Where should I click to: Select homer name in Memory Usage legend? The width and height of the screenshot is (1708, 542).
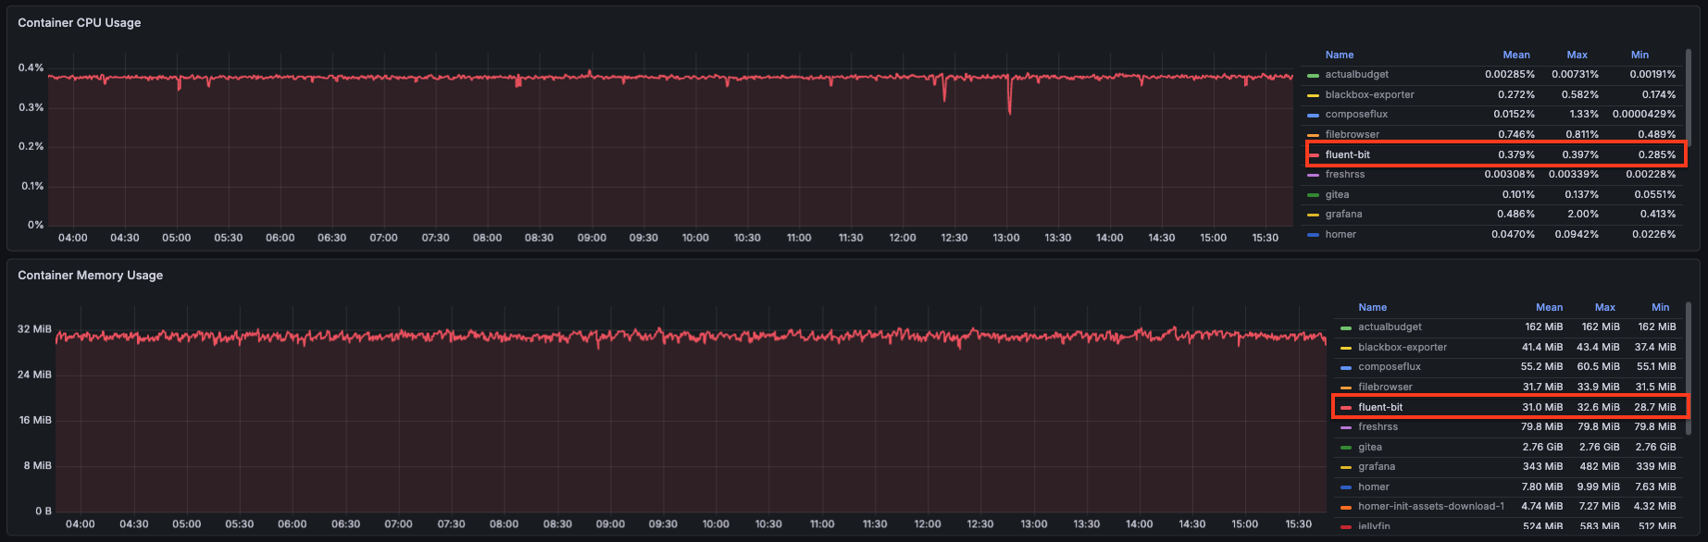[x=1374, y=487]
